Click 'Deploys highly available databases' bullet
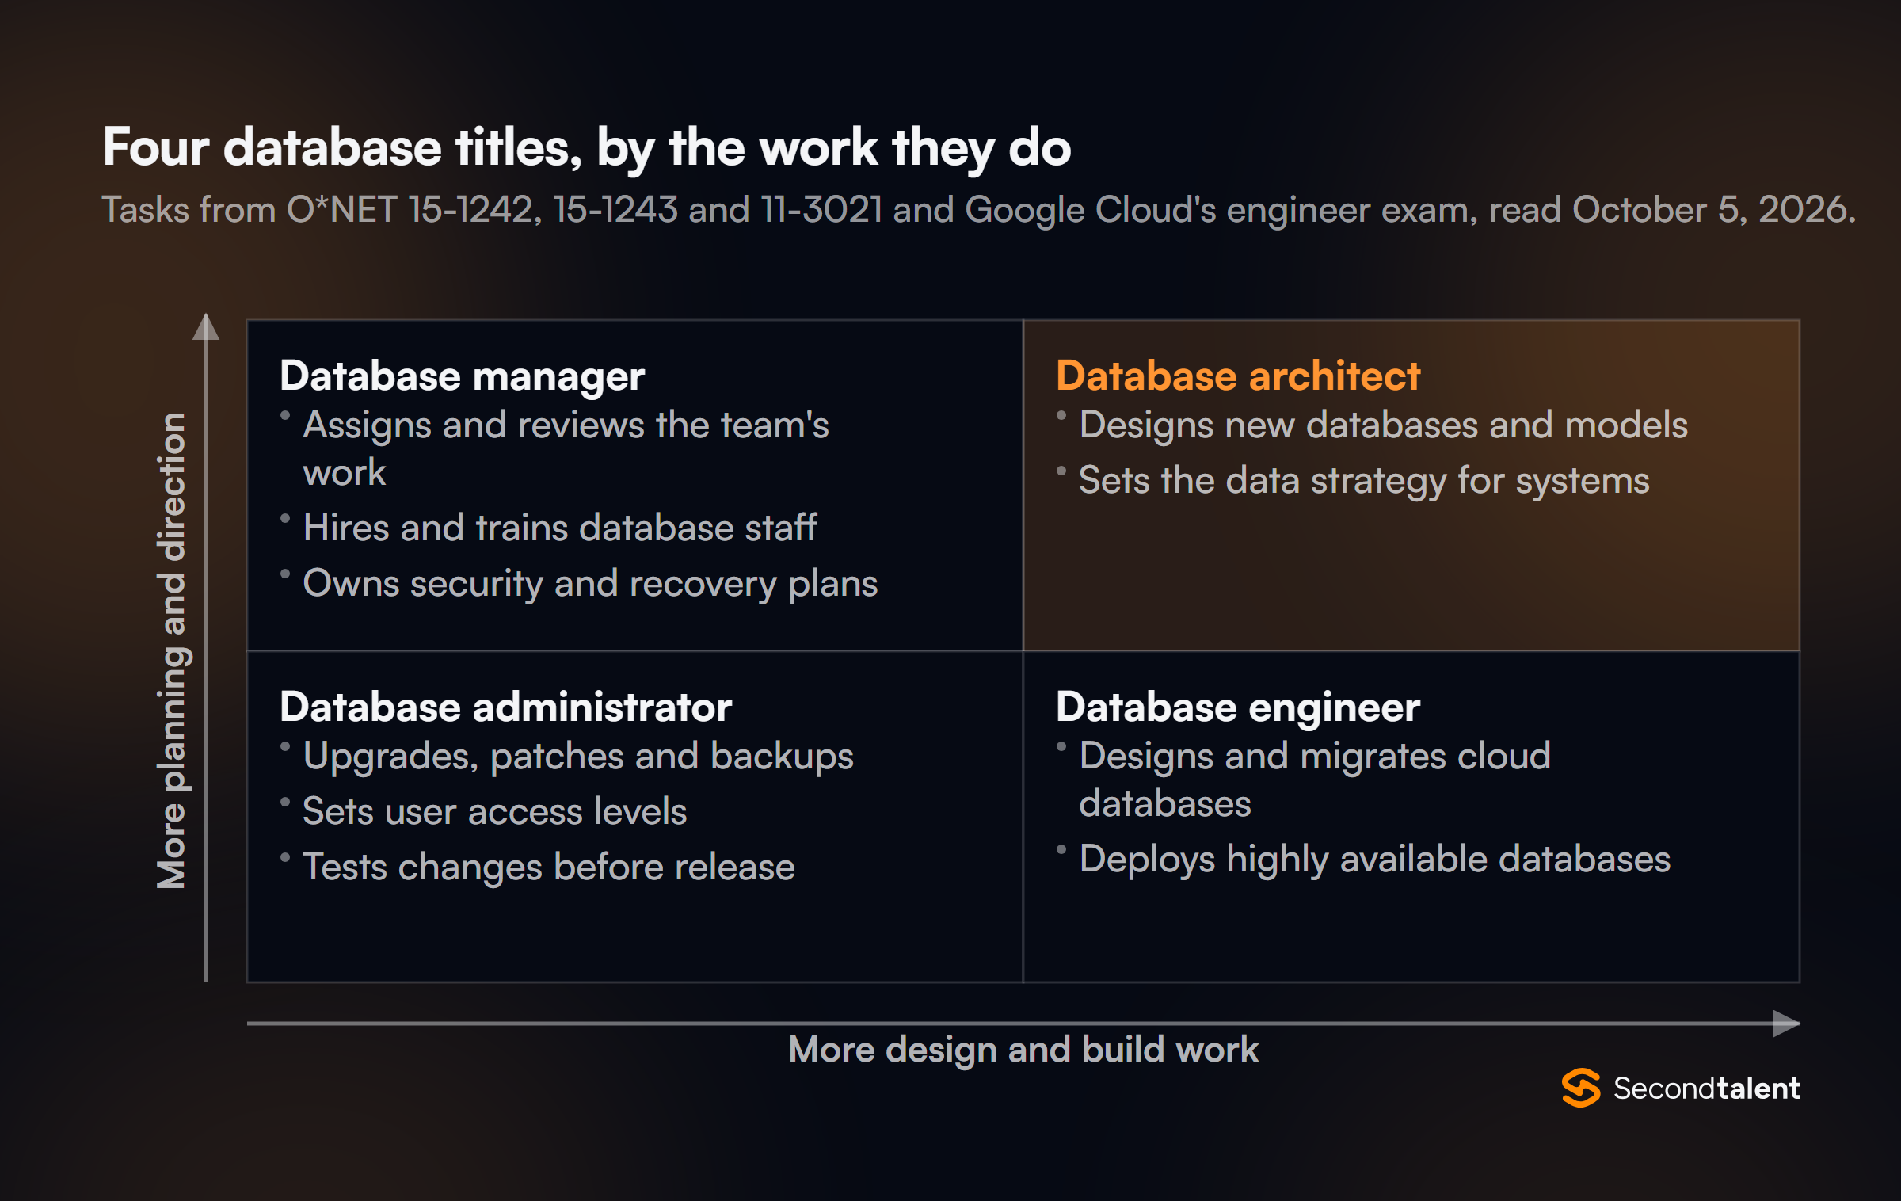1901x1201 pixels. [x=1375, y=860]
